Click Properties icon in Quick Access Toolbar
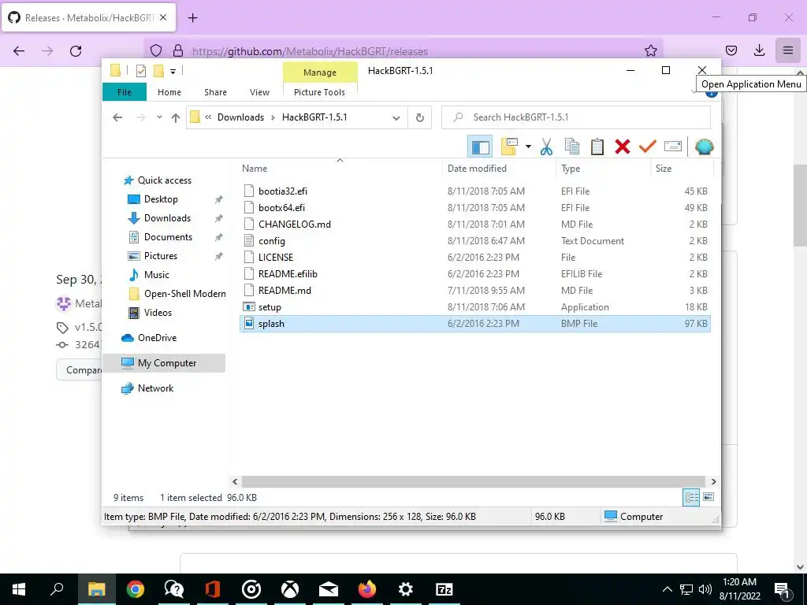This screenshot has height=605, width=807. tap(140, 71)
